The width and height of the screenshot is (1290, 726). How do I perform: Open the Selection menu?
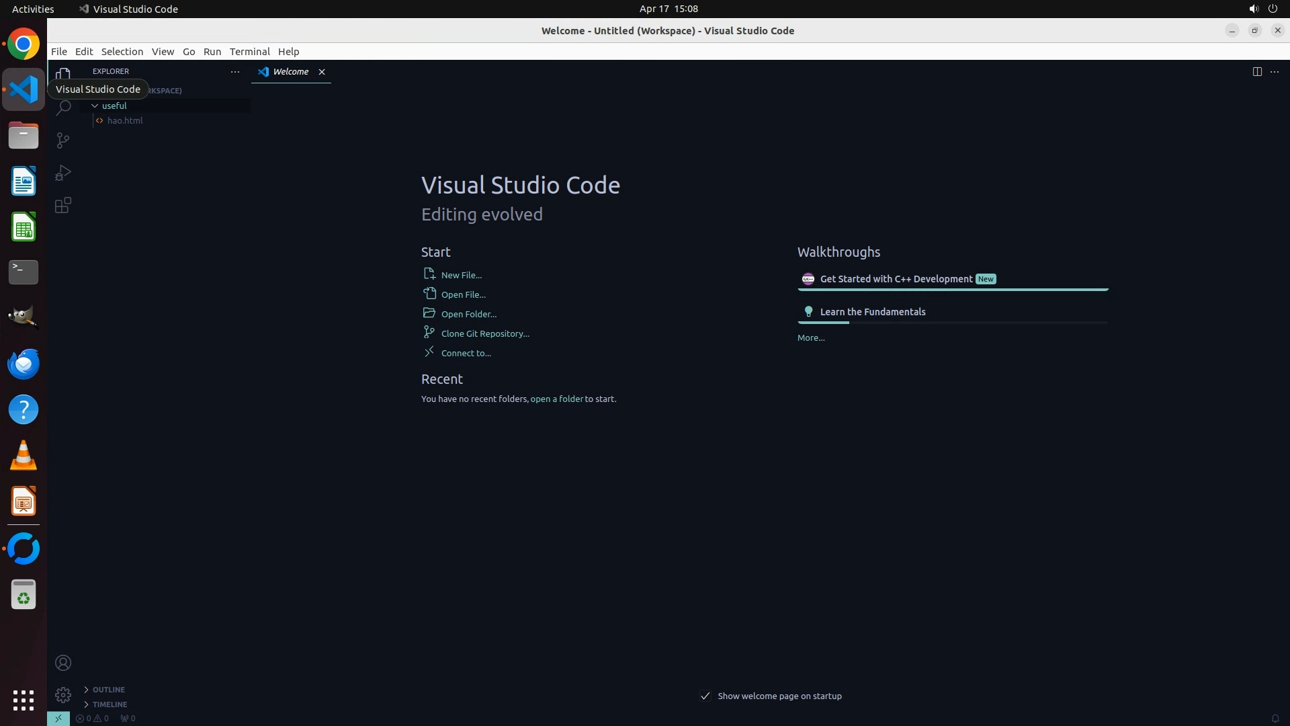click(x=122, y=51)
